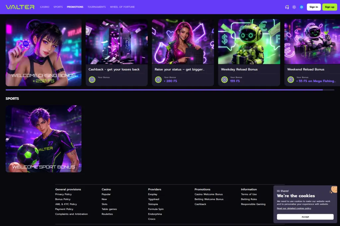340x226 pixels.
Task: Open the Slotopia provider link
Action: pyautogui.click(x=153, y=204)
